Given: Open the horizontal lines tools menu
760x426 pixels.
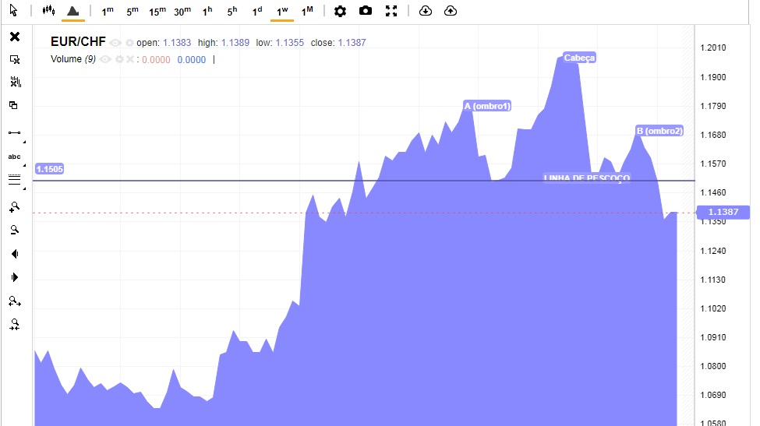Looking at the screenshot, I should 15,180.
